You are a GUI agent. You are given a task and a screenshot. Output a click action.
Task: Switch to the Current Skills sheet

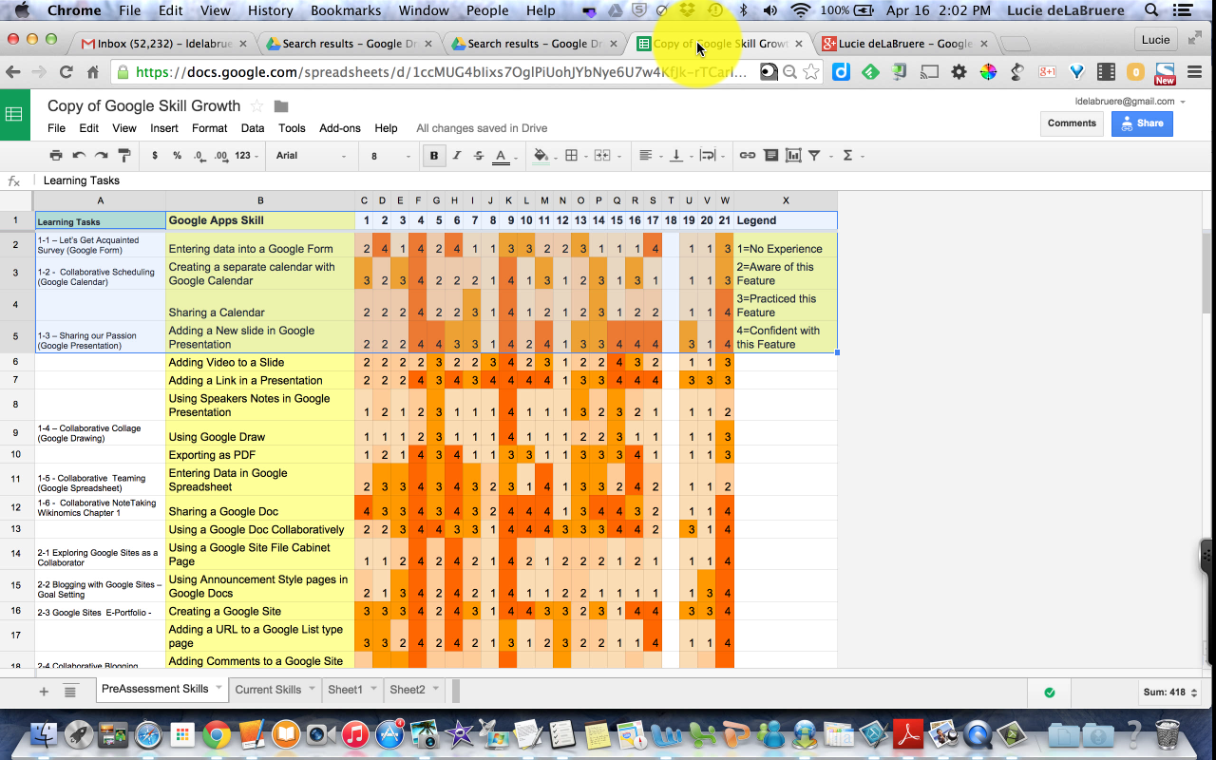(x=269, y=691)
